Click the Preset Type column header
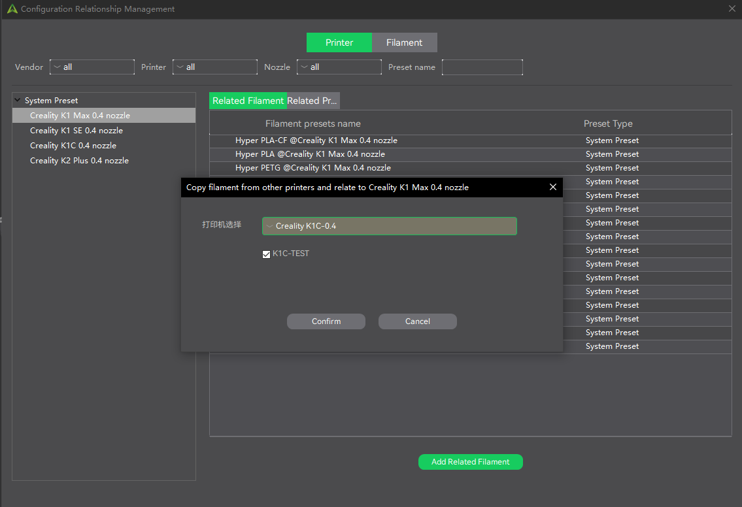Image resolution: width=742 pixels, height=507 pixels. [x=608, y=123]
